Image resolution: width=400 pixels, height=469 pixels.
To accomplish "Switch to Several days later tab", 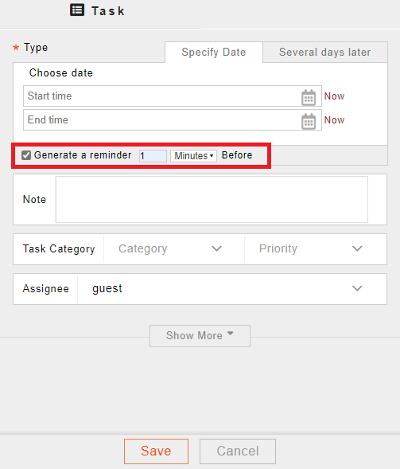I will [325, 53].
